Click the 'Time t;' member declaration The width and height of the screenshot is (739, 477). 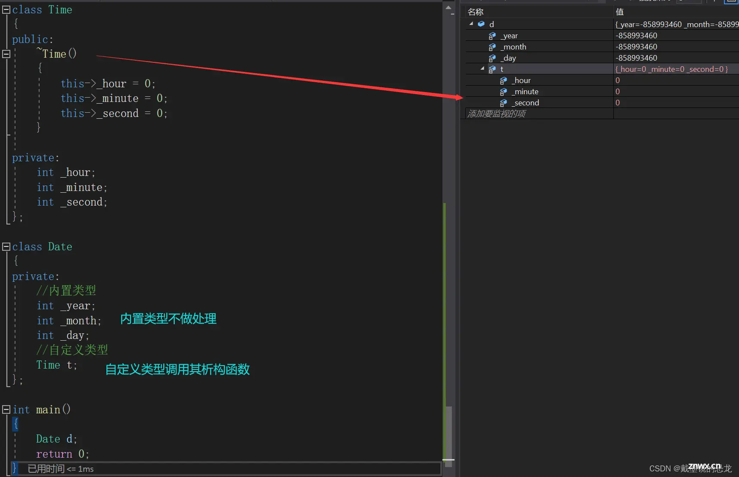[x=57, y=365]
